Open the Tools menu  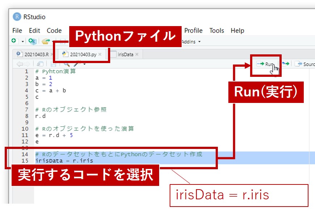[216, 30]
